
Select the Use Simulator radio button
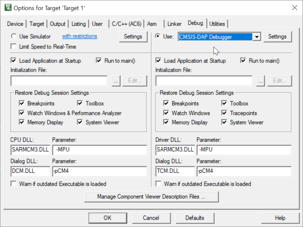point(13,36)
